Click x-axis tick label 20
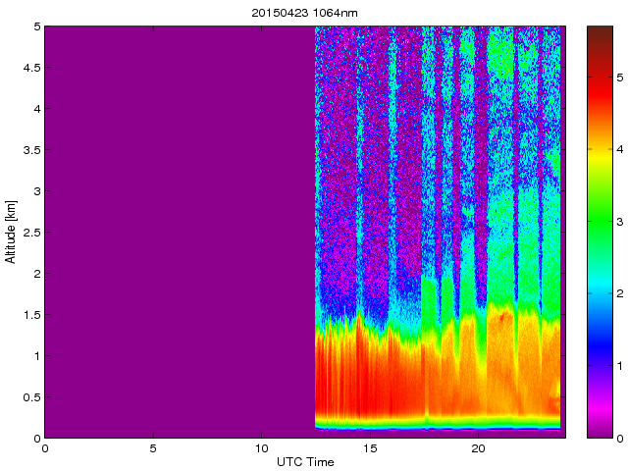 click(x=478, y=448)
